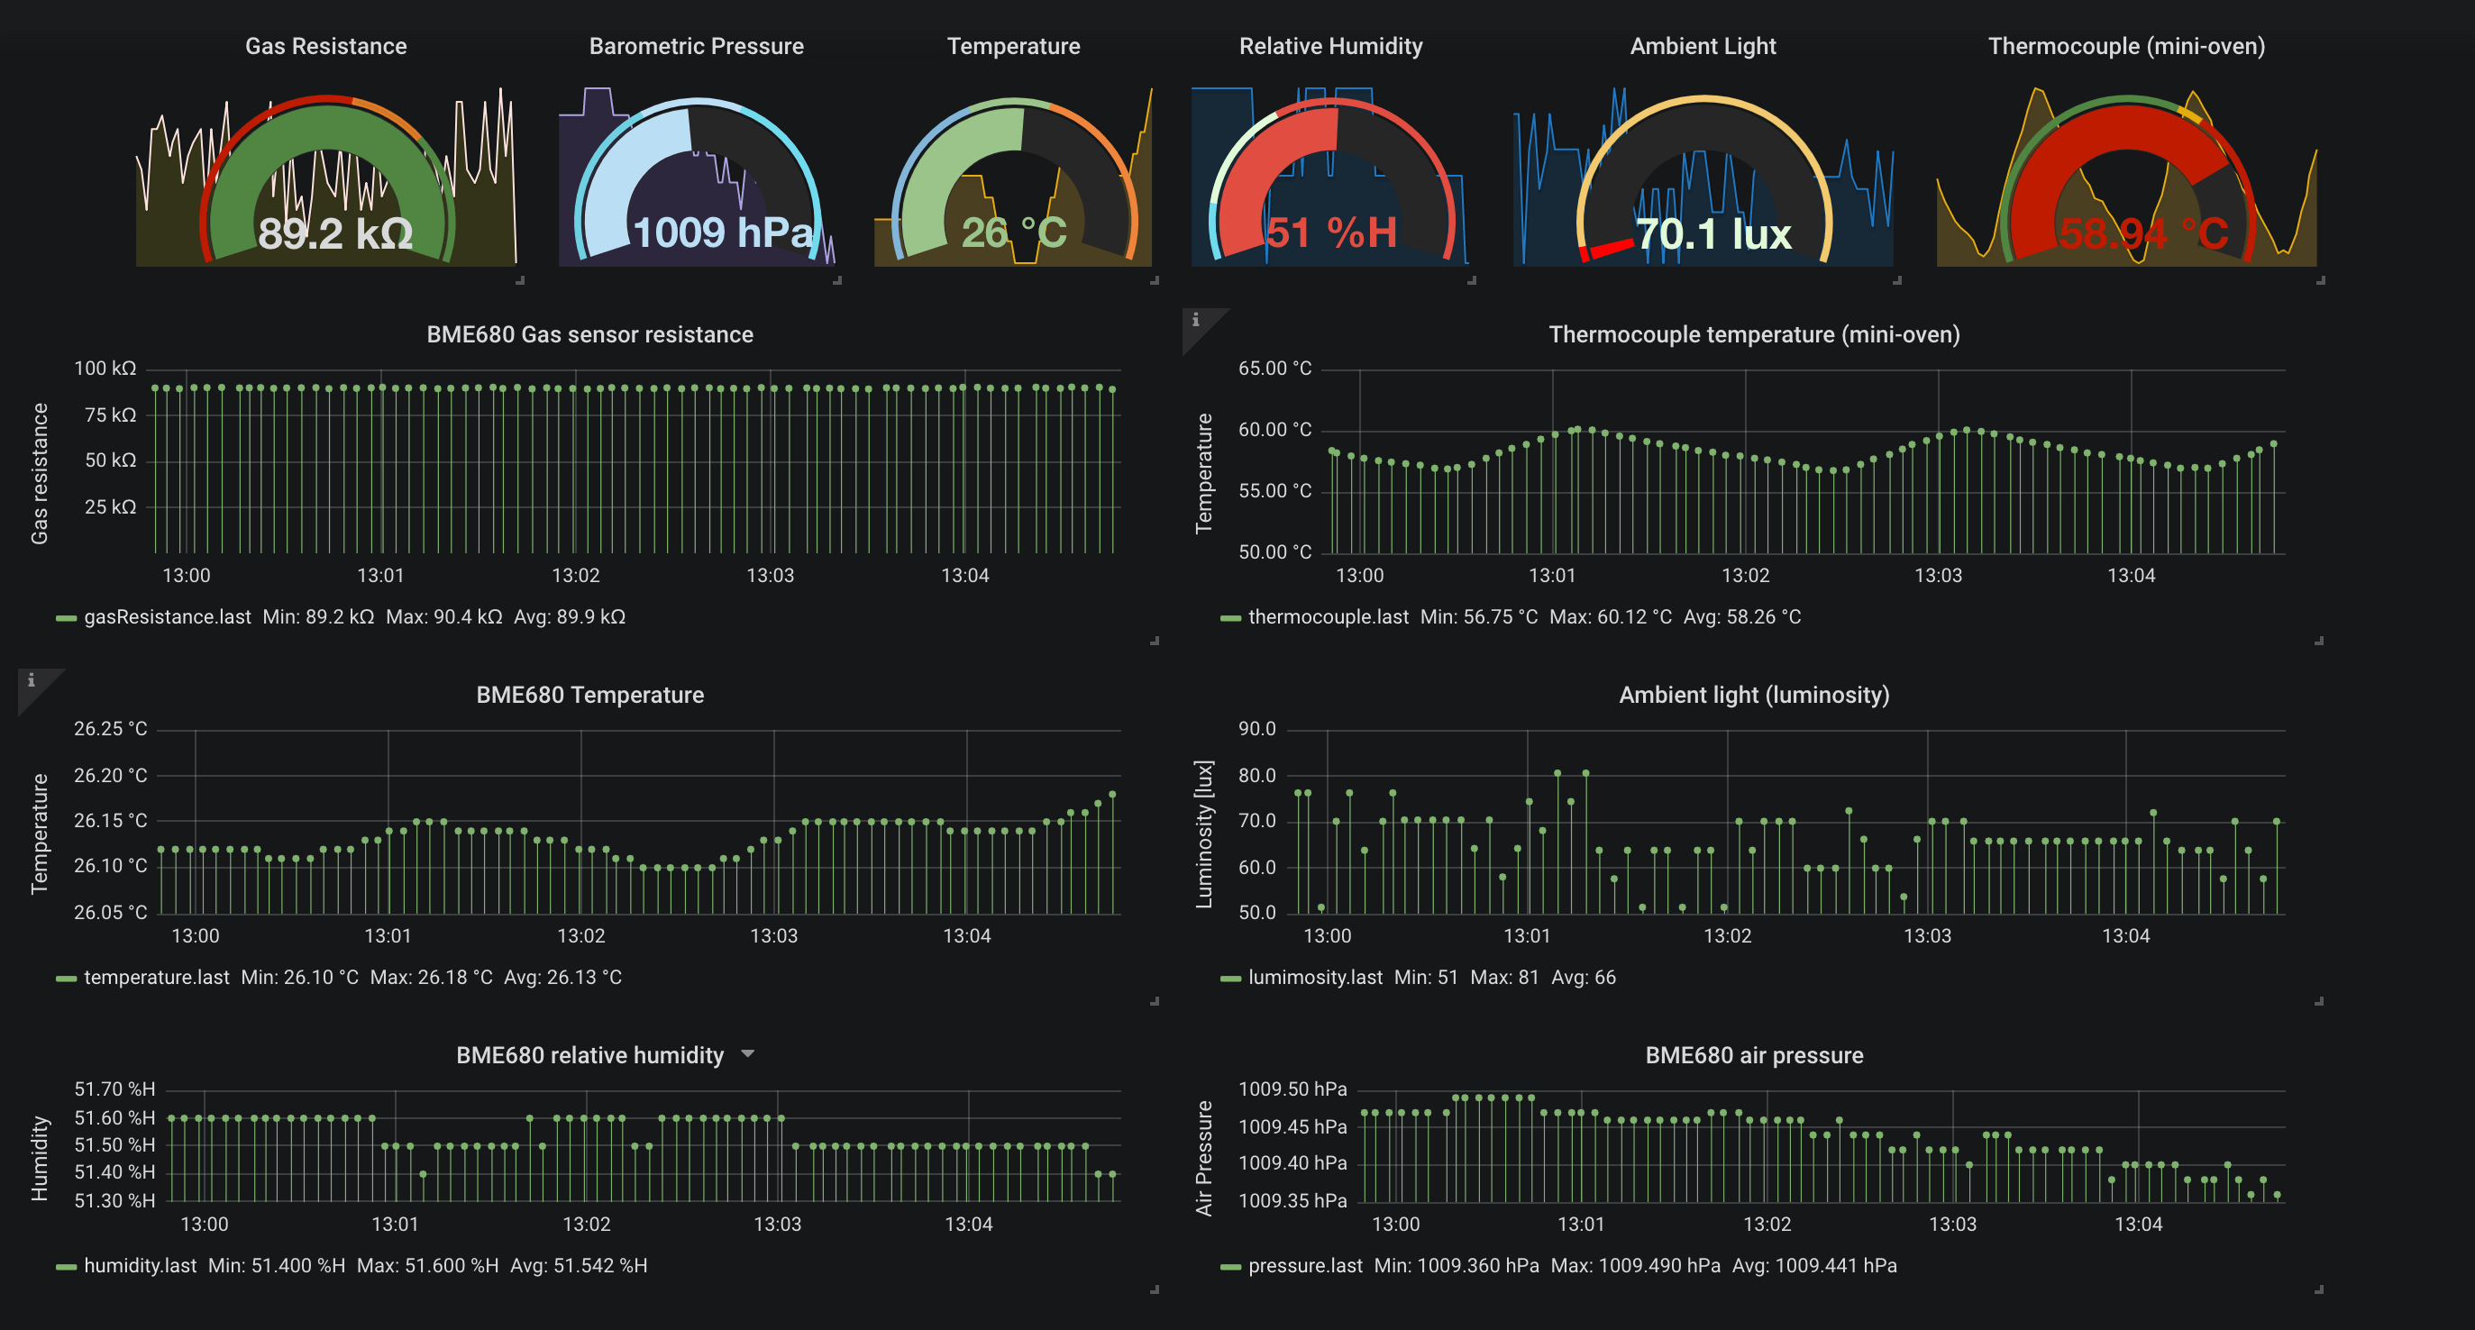Viewport: 2475px width, 1330px height.
Task: Open Ambient light (luminosity) panel menu
Action: 1752,695
